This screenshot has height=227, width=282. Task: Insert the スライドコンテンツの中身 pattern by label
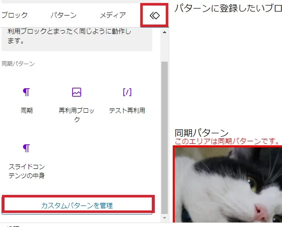(27, 171)
